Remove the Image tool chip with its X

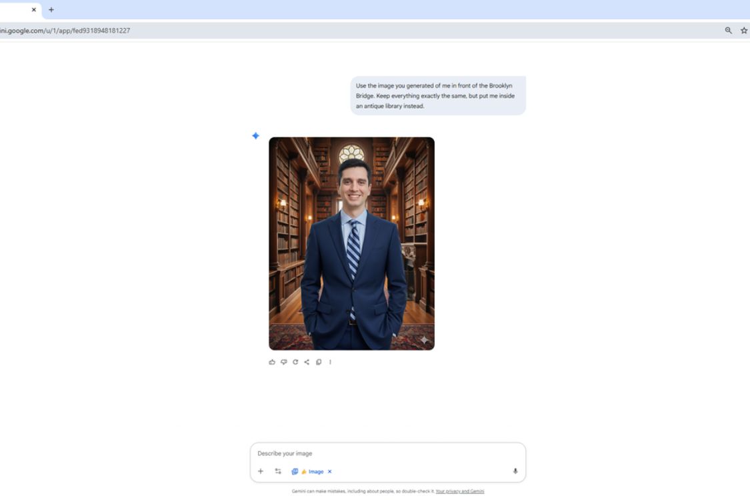(329, 471)
